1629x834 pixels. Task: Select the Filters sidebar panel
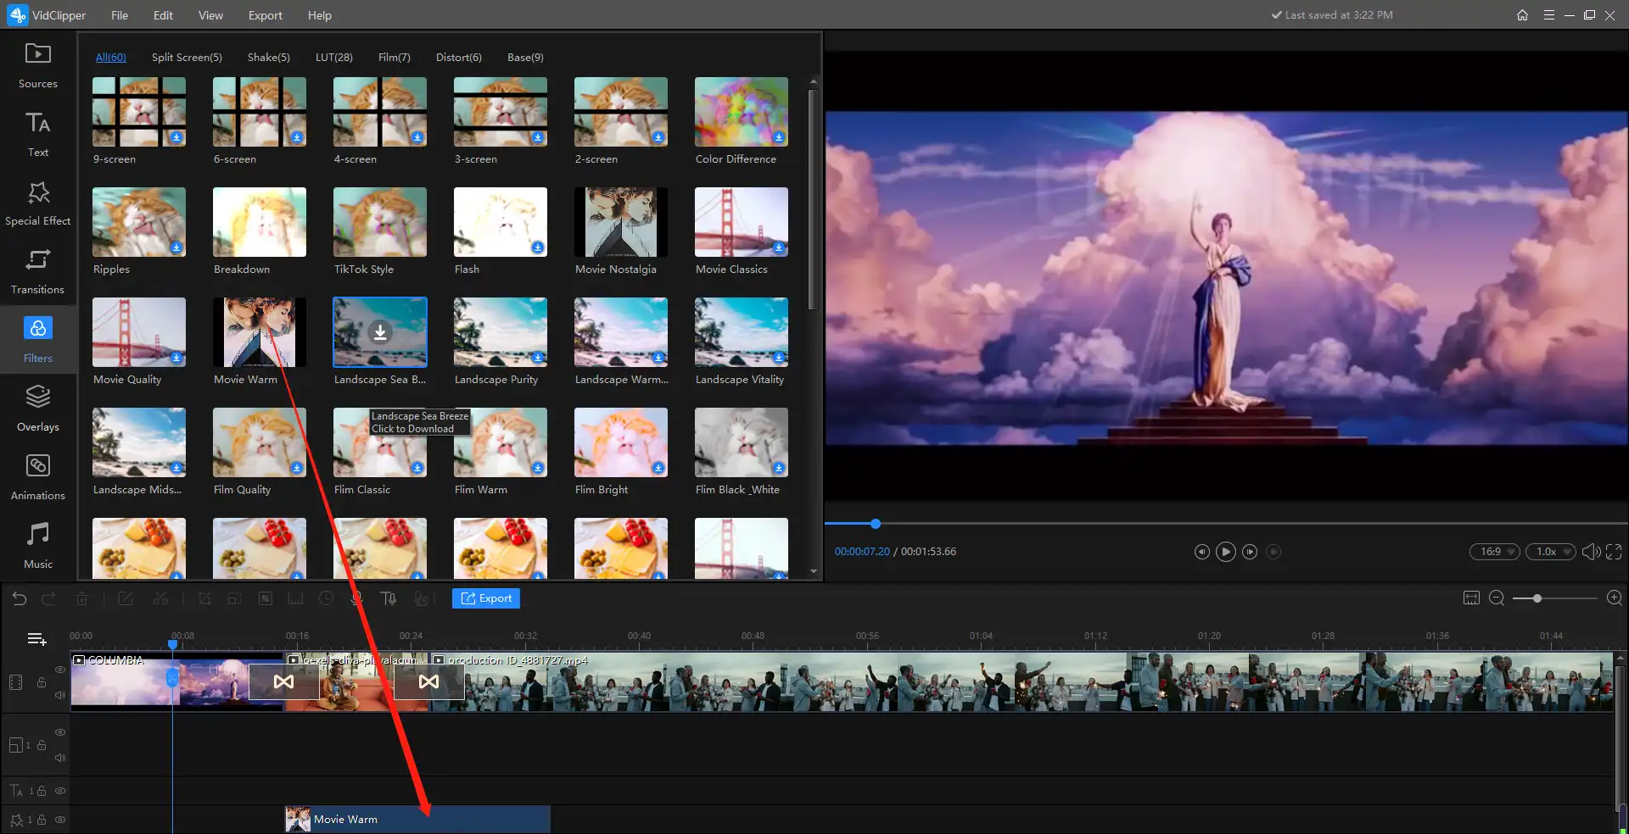(x=38, y=340)
